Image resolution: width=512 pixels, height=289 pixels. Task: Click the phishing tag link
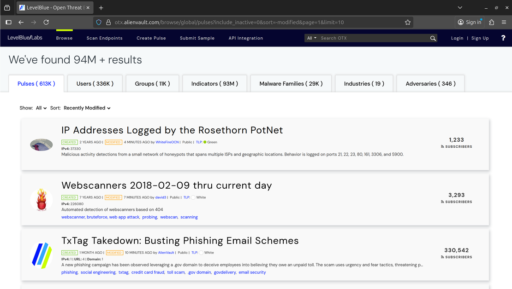coord(70,272)
